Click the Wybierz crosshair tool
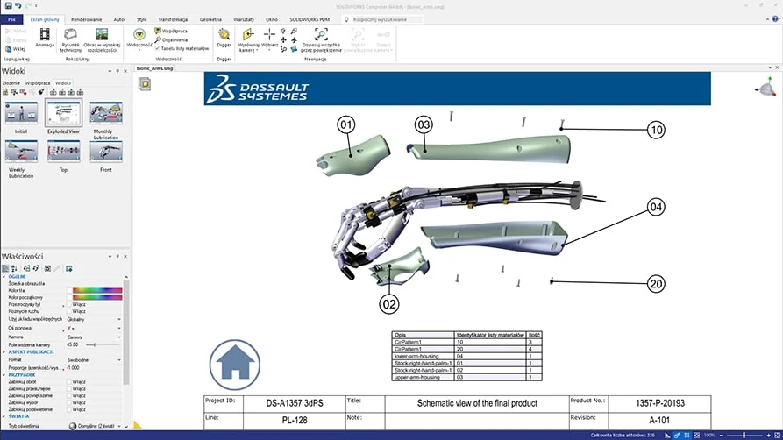783x440 pixels. pyautogui.click(x=269, y=34)
